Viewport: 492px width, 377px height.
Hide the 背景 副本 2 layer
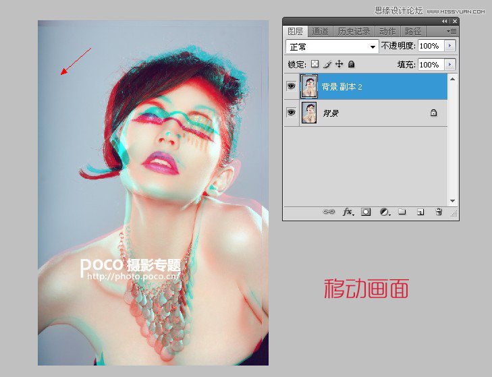[291, 86]
